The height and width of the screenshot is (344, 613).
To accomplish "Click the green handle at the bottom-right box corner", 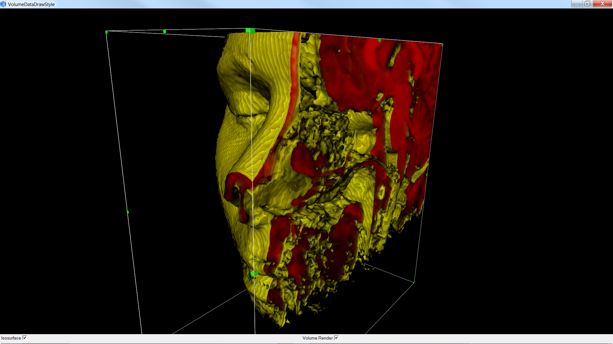I will pyautogui.click(x=414, y=282).
